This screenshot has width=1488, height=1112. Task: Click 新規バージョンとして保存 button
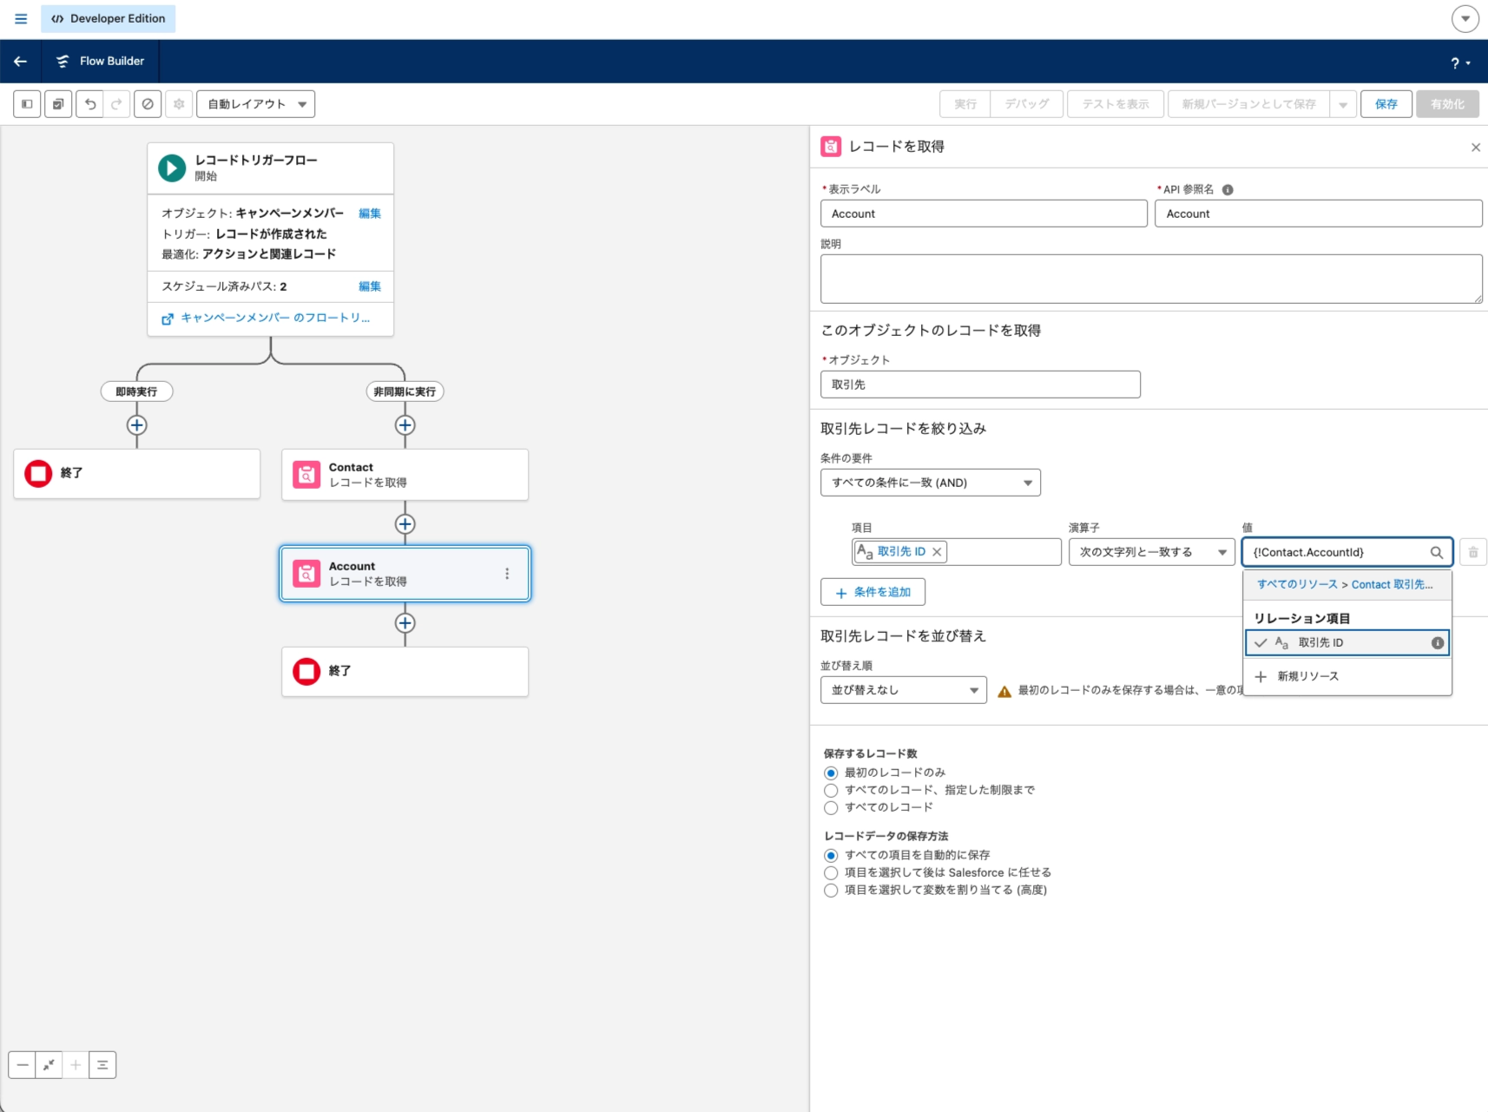[x=1249, y=104]
